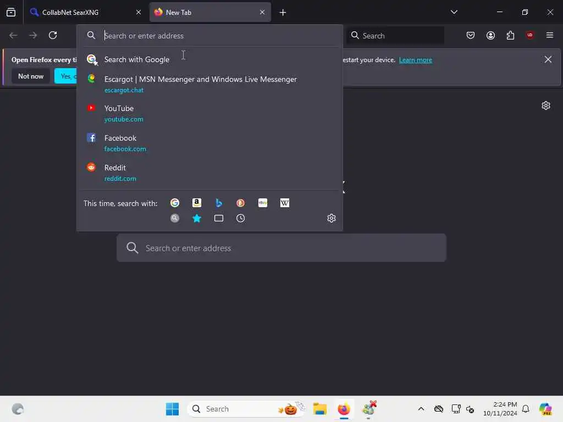563x422 pixels.
Task: Open uBlock Origin extension icon
Action: [530, 35]
